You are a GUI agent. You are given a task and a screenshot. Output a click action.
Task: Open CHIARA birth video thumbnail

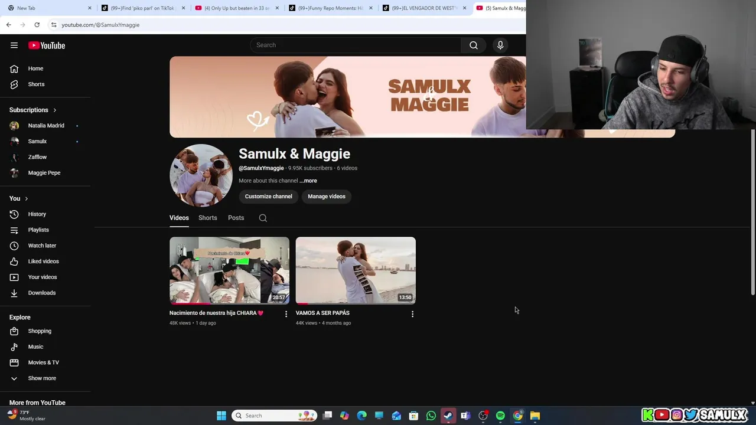229,270
